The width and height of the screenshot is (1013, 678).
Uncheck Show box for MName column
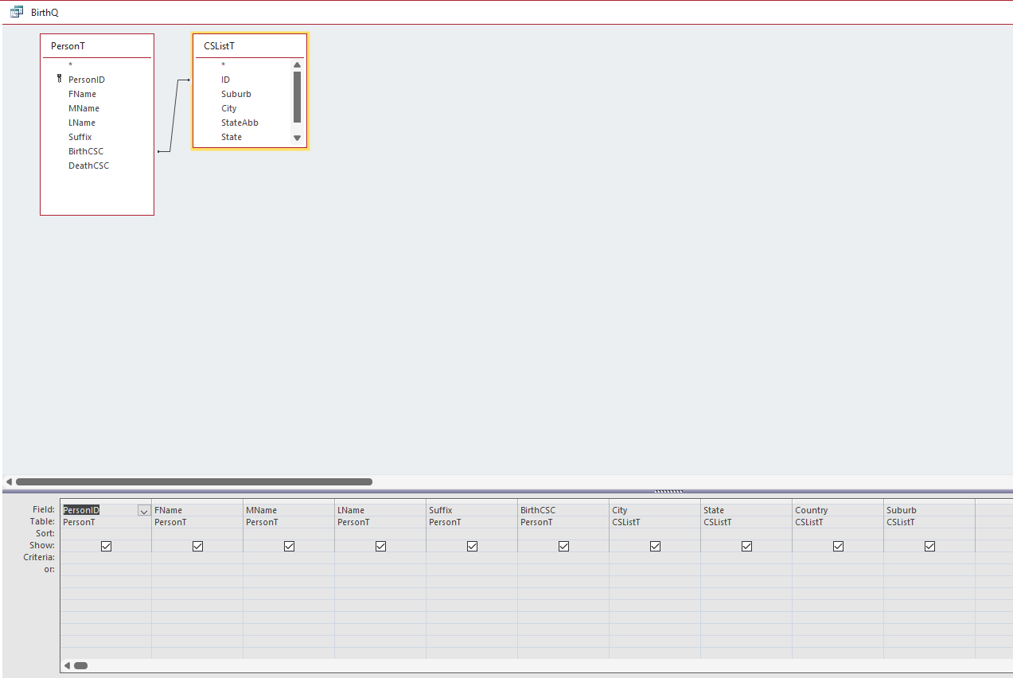coord(289,546)
